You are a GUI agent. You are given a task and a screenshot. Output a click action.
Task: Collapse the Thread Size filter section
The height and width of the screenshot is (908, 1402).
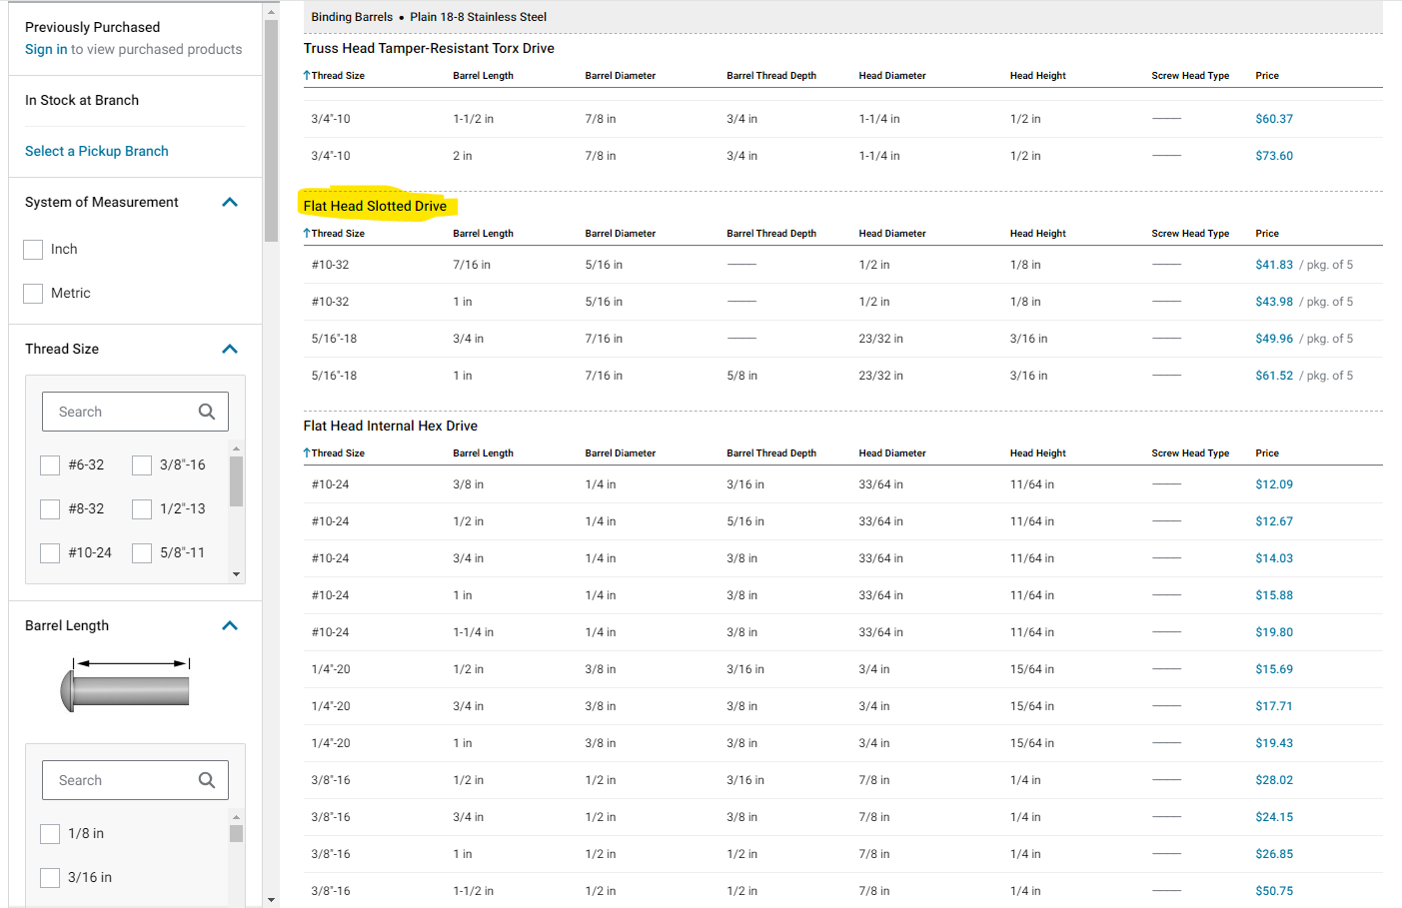coord(230,349)
